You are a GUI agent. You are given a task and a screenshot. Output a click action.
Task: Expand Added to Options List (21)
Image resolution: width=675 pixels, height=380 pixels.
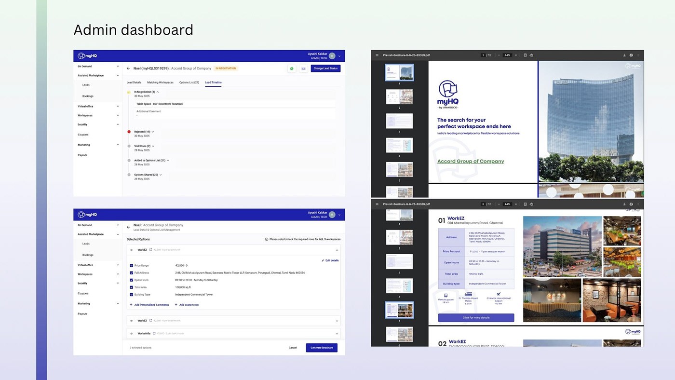point(168,160)
